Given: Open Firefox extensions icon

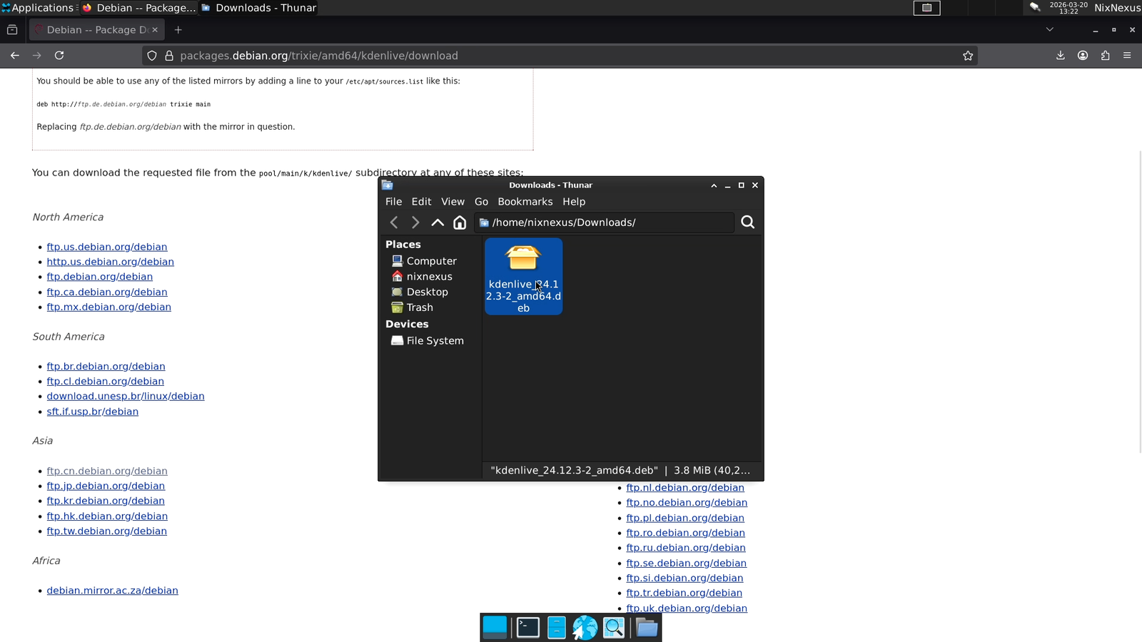Looking at the screenshot, I should pyautogui.click(x=1105, y=56).
